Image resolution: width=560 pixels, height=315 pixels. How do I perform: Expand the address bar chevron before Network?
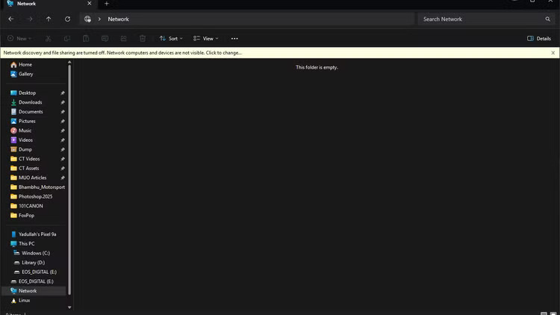[99, 19]
